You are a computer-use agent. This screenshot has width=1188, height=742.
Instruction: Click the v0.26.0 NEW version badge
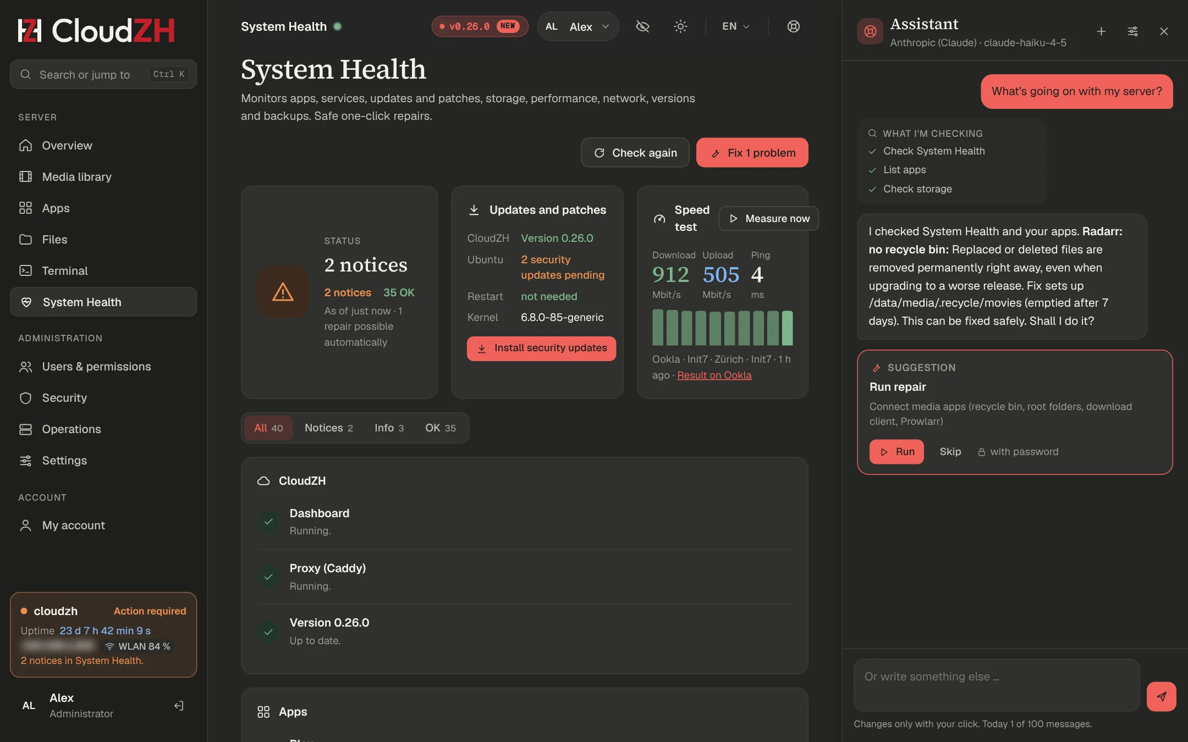480,26
